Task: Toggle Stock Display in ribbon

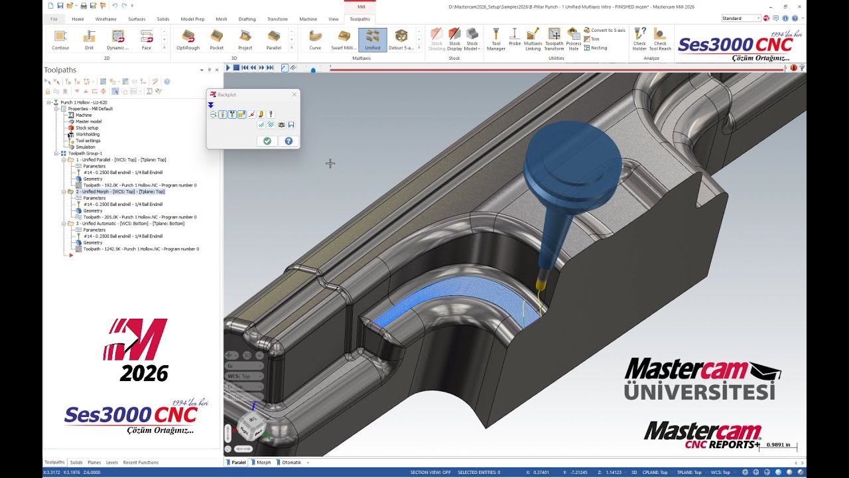Action: (454, 40)
